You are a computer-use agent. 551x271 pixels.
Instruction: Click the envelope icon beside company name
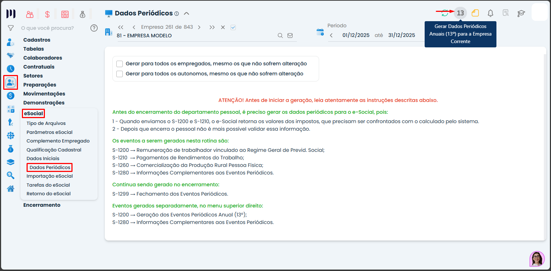click(x=290, y=36)
